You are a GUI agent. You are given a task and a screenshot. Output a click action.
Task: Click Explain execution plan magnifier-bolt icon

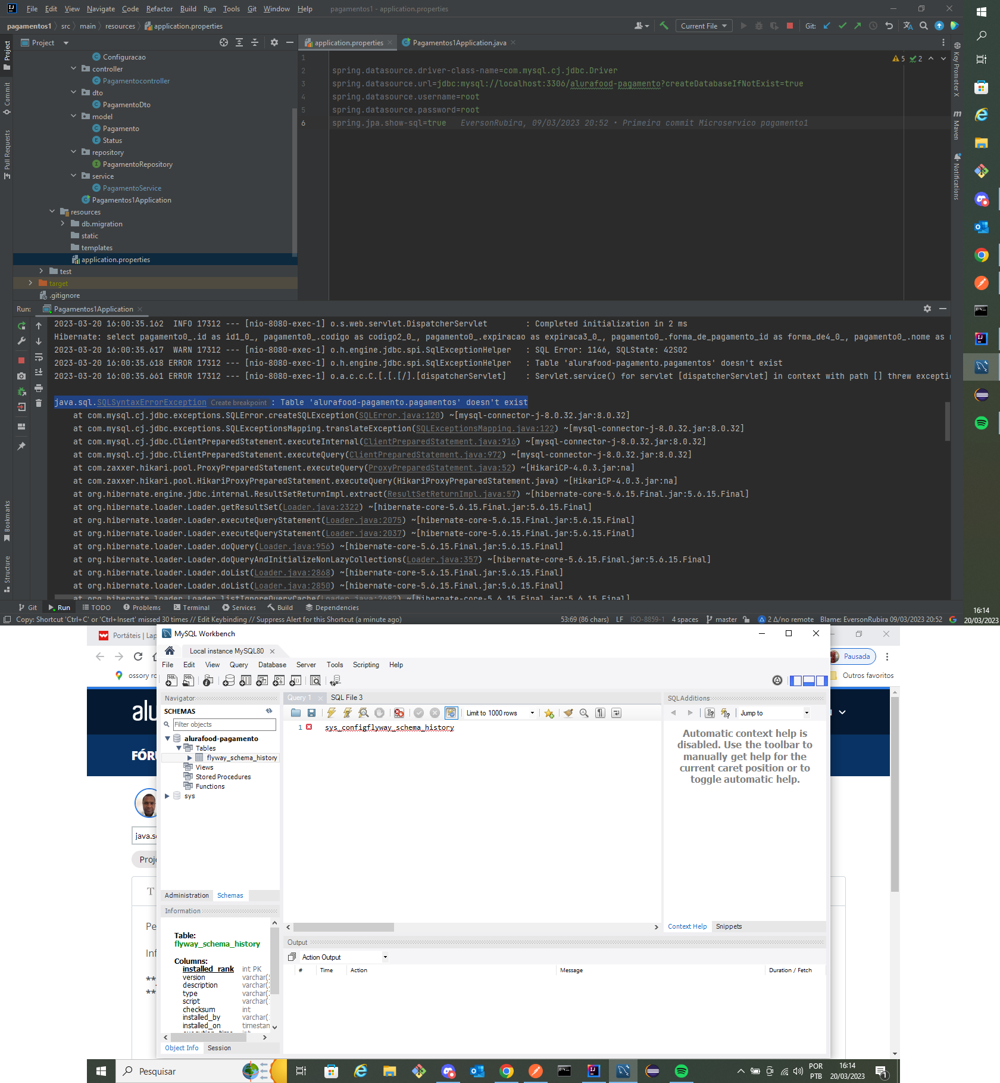point(363,713)
